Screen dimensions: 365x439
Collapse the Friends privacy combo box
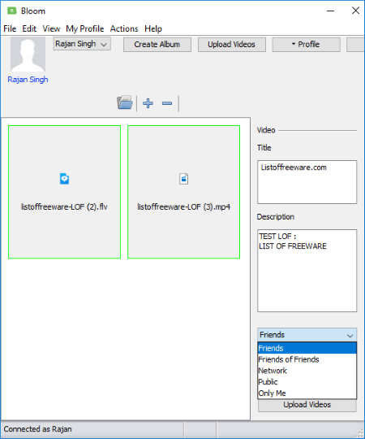307,335
